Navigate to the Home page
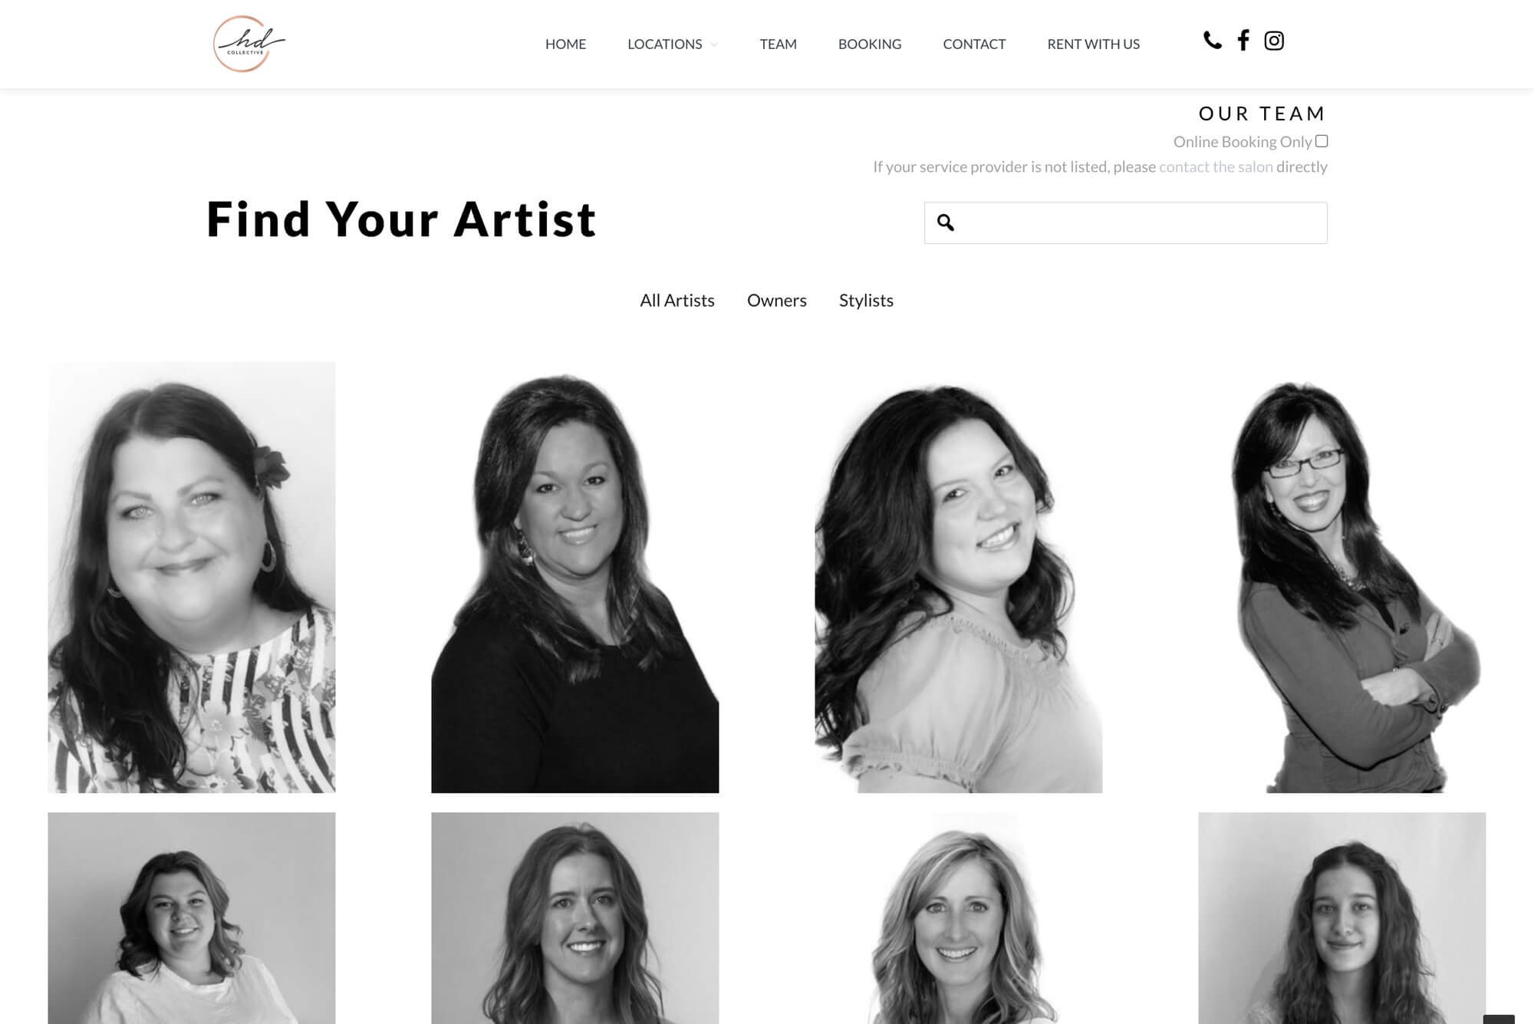The width and height of the screenshot is (1534, 1024). click(x=565, y=44)
